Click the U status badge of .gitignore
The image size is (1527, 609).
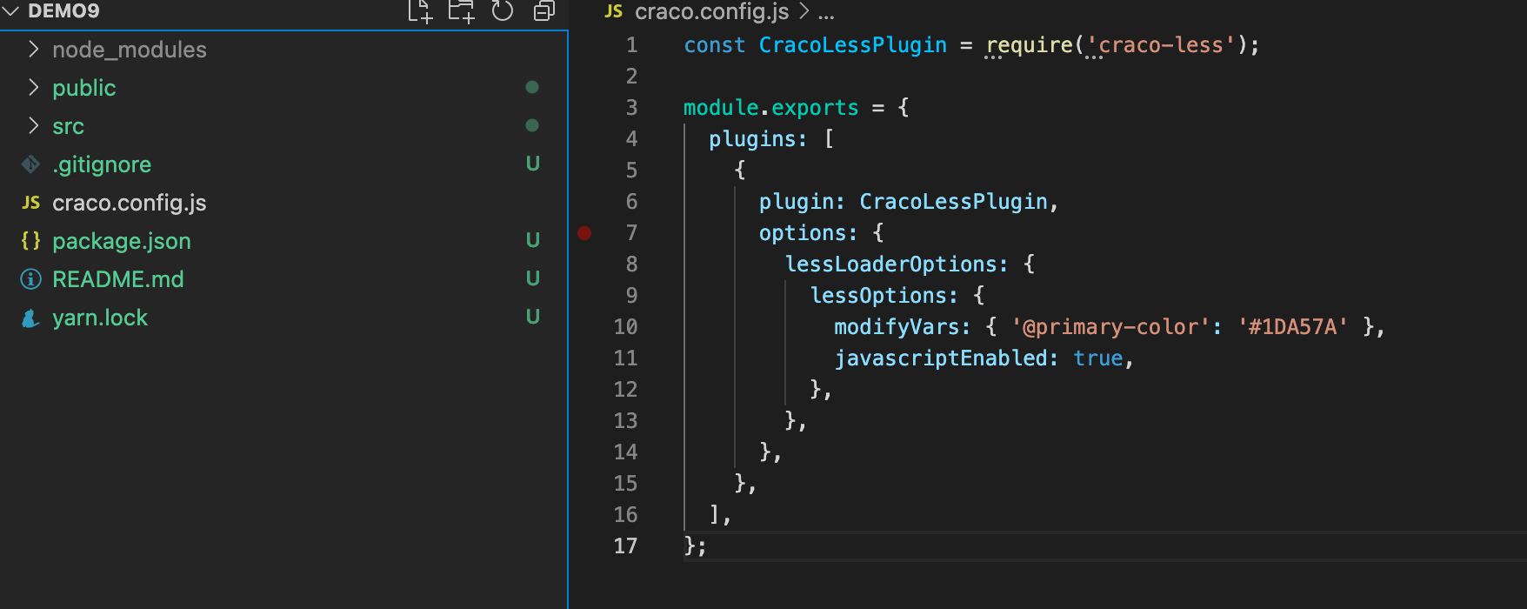click(x=533, y=164)
